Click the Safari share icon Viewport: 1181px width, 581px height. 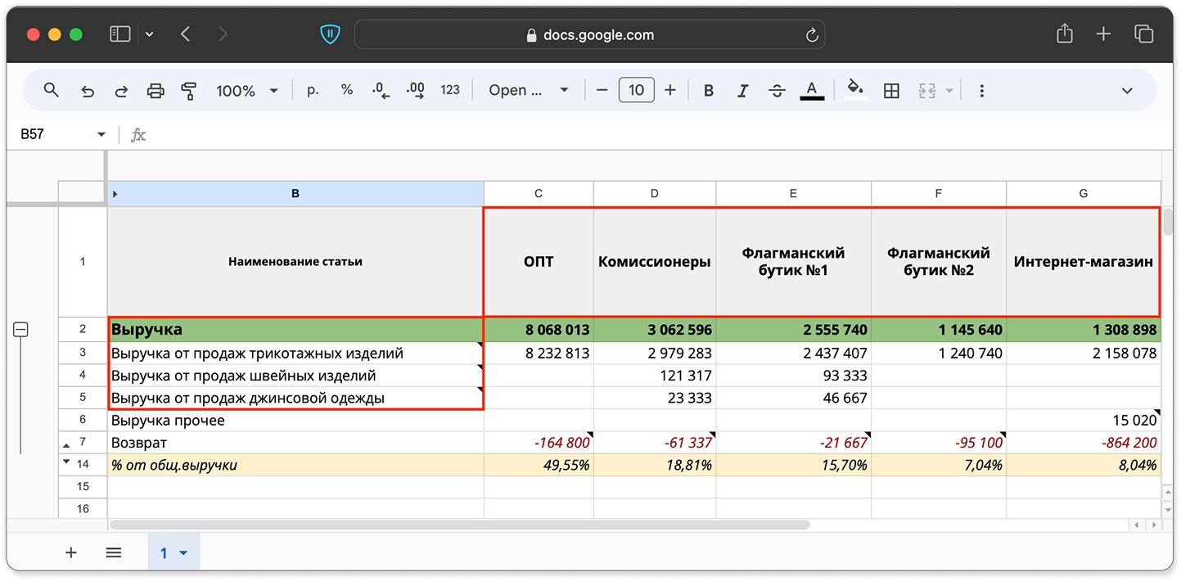click(1064, 34)
